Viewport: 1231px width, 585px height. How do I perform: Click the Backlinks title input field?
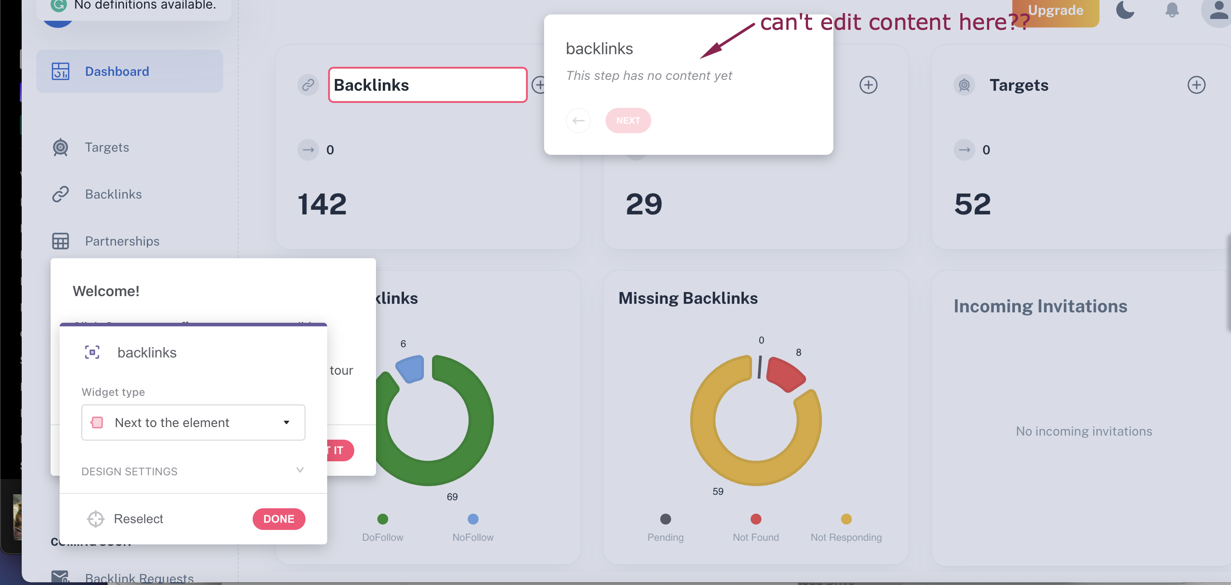point(426,85)
